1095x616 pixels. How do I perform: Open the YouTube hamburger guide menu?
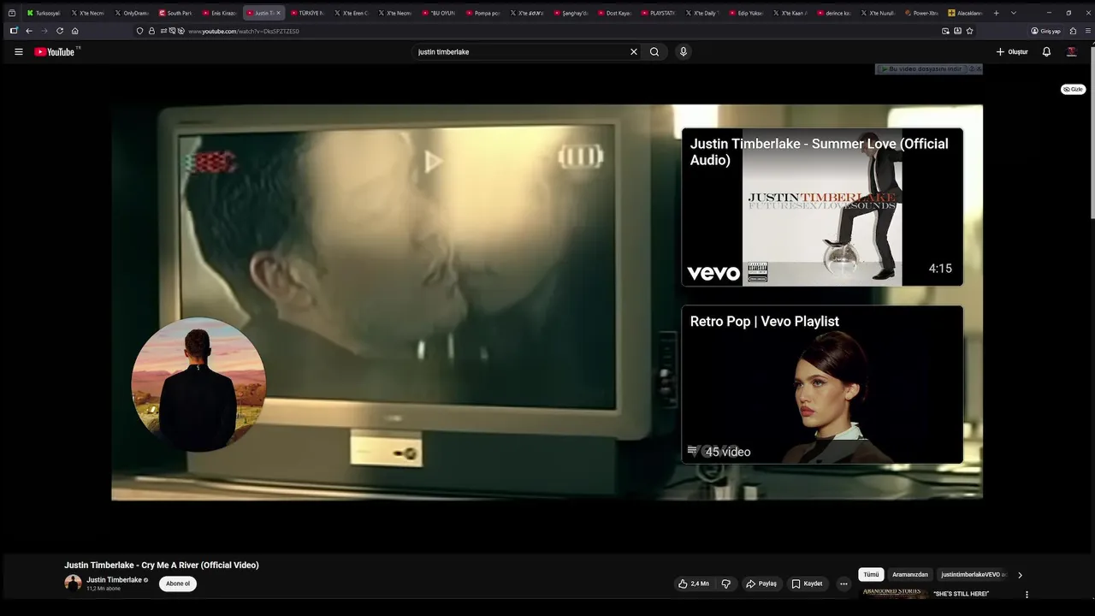tap(19, 51)
